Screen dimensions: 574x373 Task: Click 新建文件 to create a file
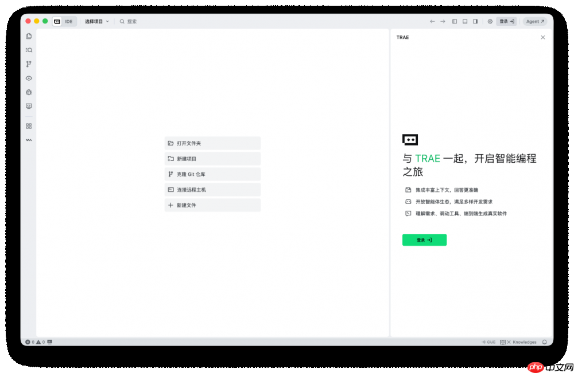[213, 205]
